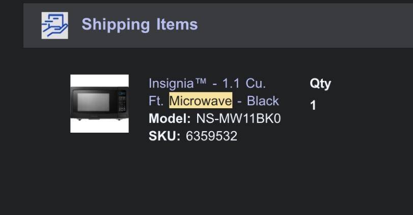Click the highlighted "Microwave" word
Screen dimensions: 413x215
tap(201, 101)
